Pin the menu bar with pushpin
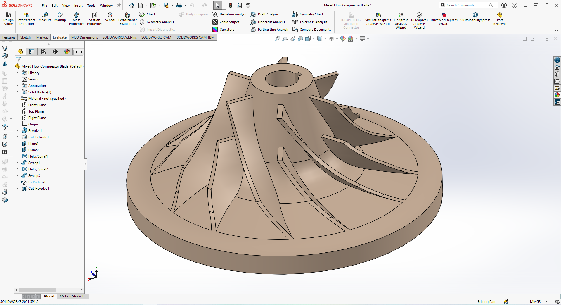The height and width of the screenshot is (305, 561). tap(119, 5)
